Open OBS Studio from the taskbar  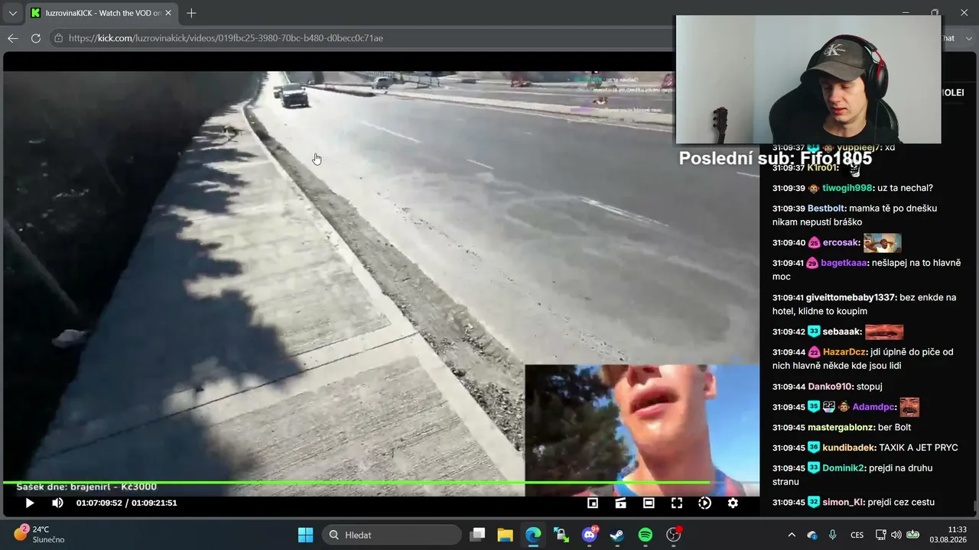click(x=673, y=535)
